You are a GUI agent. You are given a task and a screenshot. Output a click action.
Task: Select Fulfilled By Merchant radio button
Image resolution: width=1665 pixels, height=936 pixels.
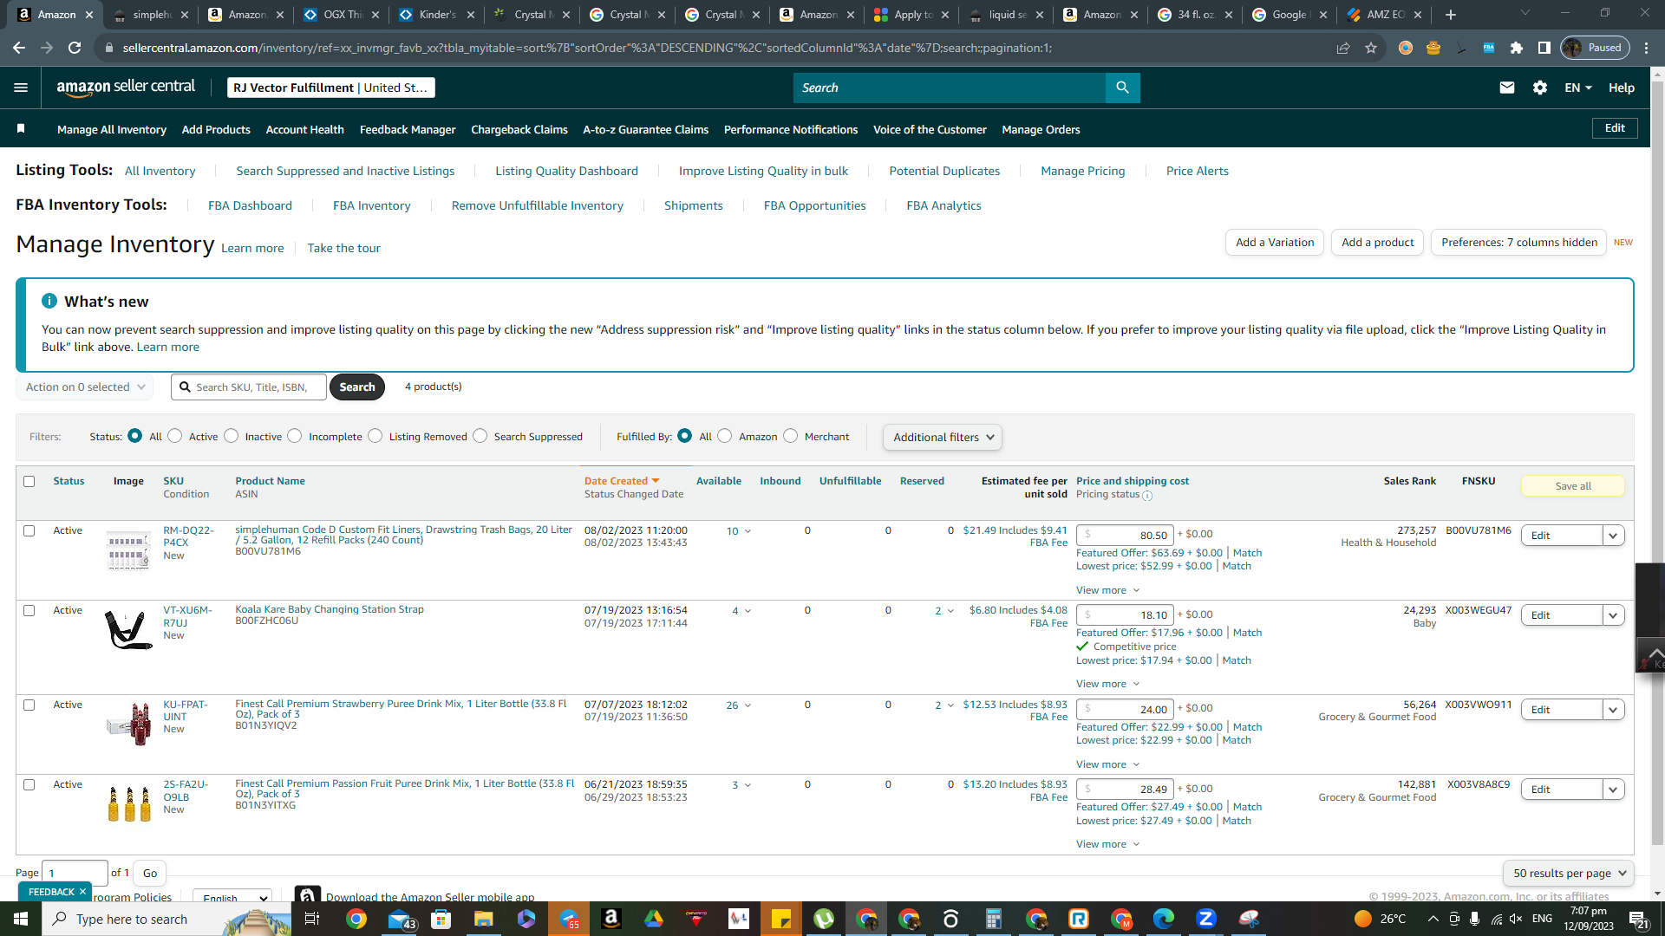point(791,436)
